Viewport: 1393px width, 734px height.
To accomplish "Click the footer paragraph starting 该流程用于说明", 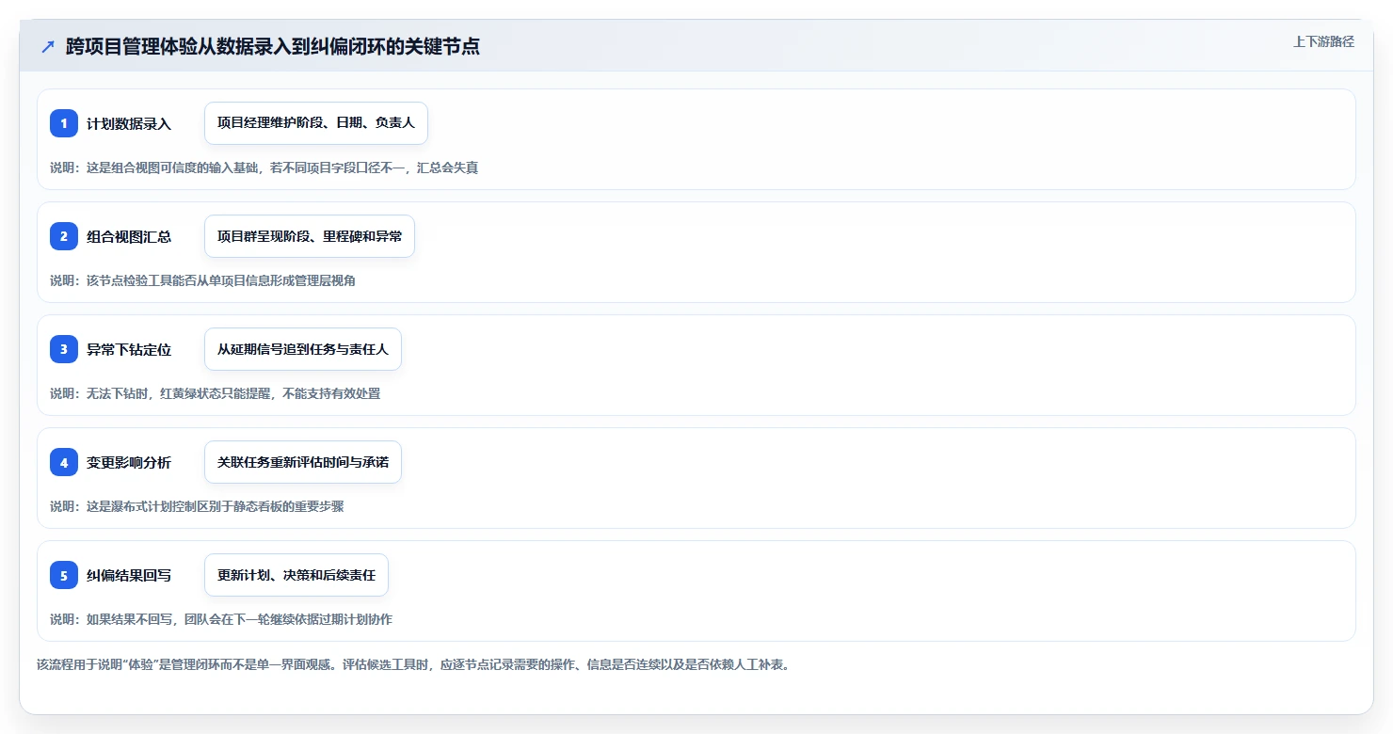I will point(413,664).
